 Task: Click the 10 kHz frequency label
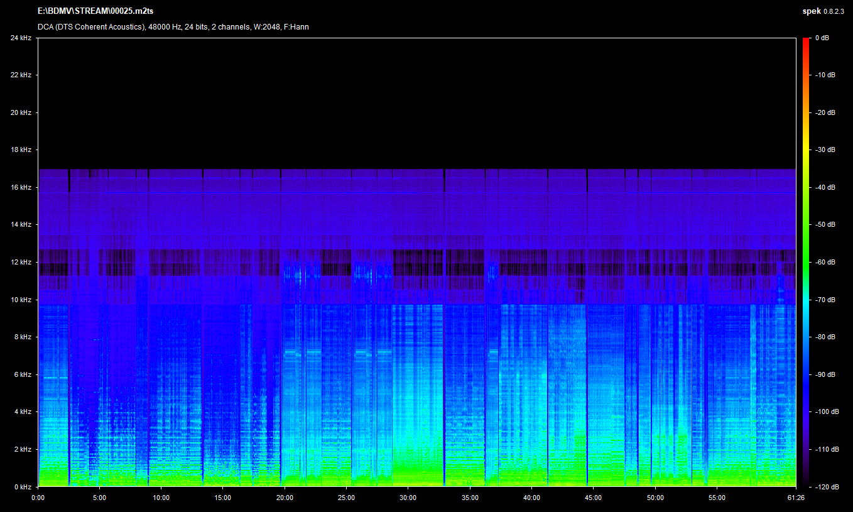pyautogui.click(x=21, y=300)
